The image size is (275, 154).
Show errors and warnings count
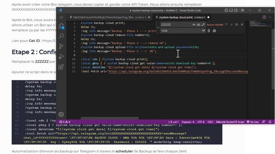tap(65, 122)
